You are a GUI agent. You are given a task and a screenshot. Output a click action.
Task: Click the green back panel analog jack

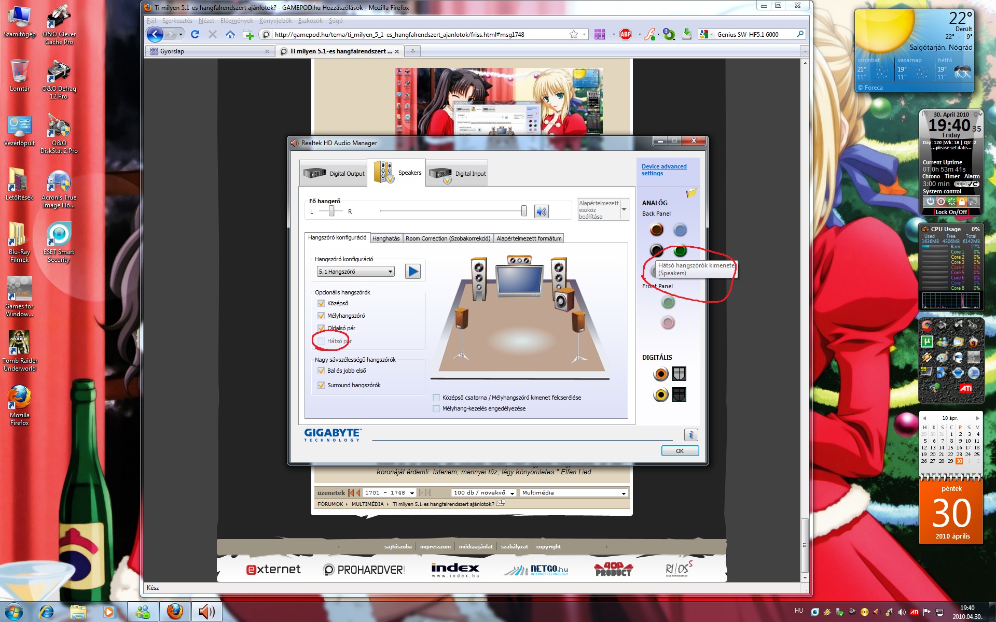(680, 251)
